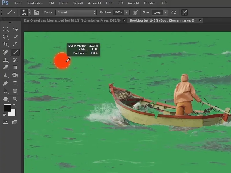
Task: Click the Fluss flow value field
Action: coord(157,12)
